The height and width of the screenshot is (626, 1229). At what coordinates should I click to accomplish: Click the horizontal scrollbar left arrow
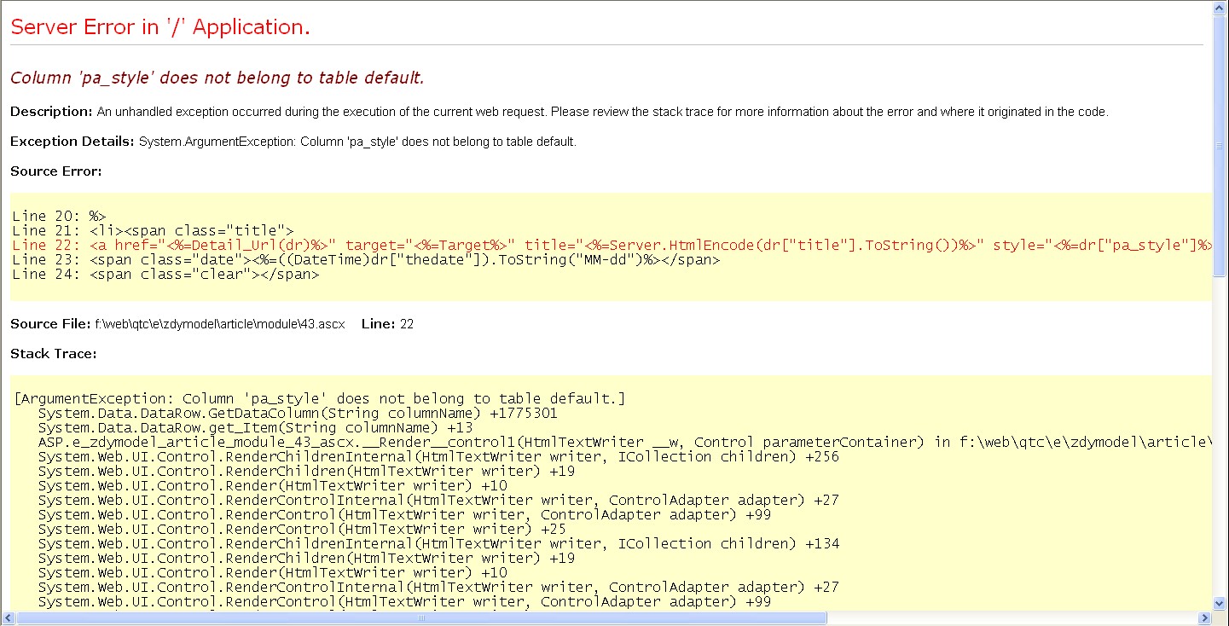point(8,618)
